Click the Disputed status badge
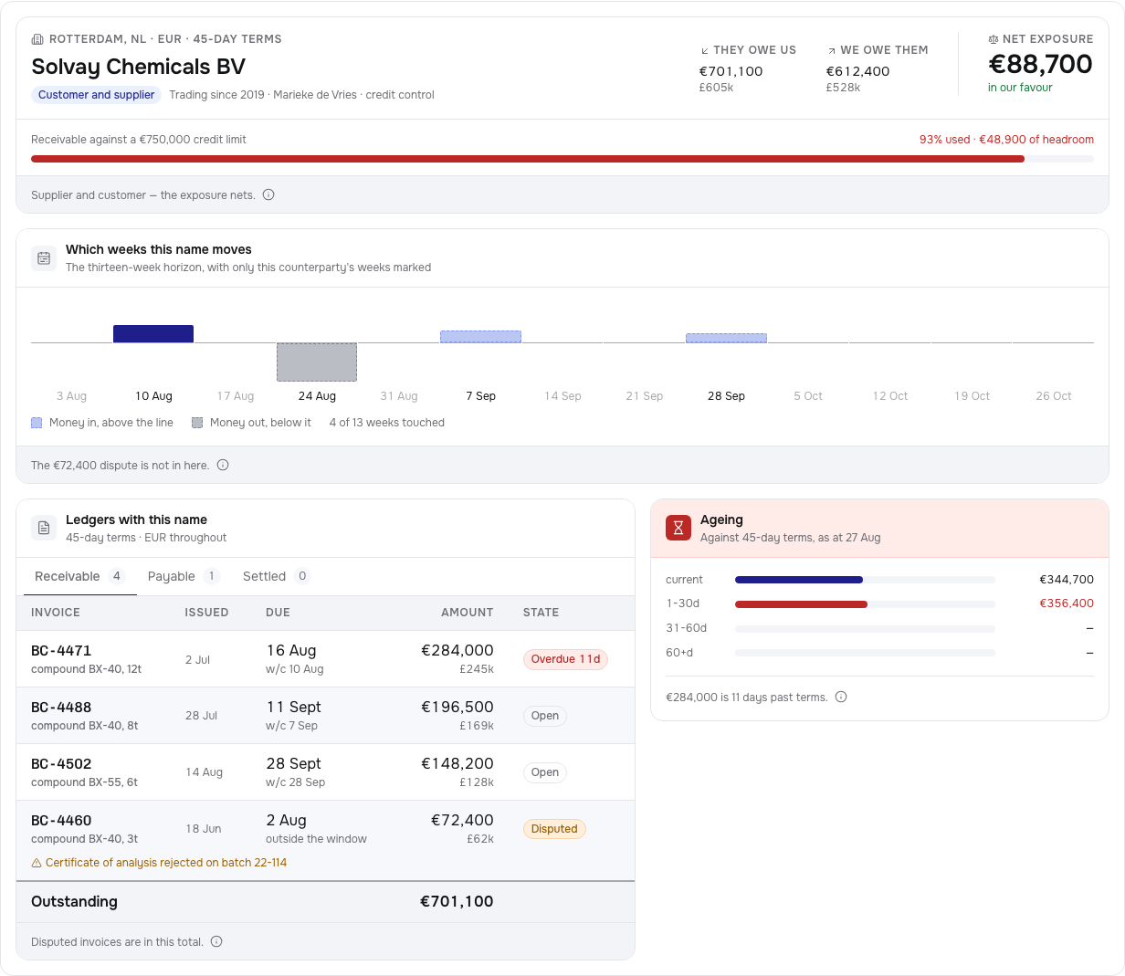This screenshot has height=976, width=1125. click(554, 829)
